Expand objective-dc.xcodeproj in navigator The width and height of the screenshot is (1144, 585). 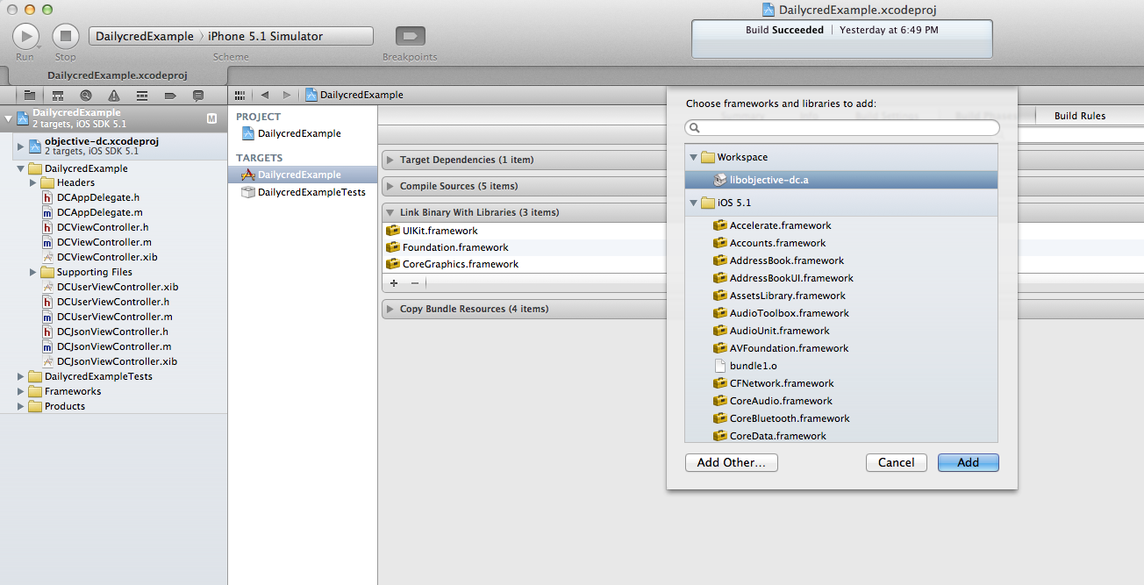click(x=20, y=146)
